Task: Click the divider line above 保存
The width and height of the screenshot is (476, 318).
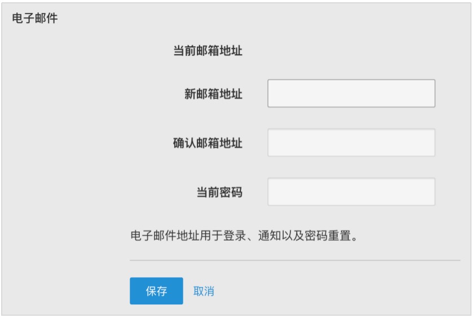Action: tap(295, 260)
